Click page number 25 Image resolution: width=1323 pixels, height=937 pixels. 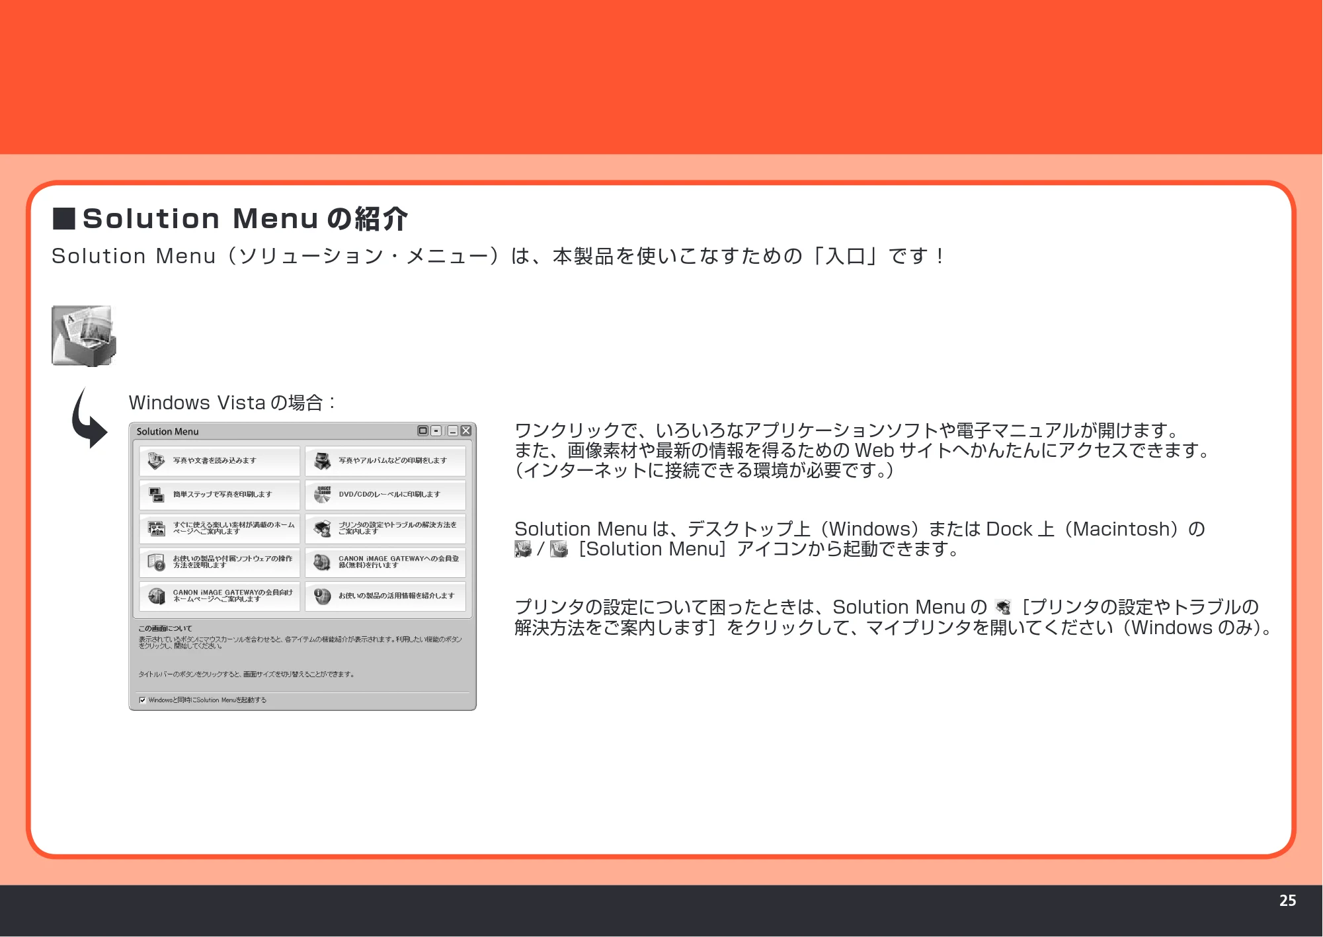[x=1287, y=901]
